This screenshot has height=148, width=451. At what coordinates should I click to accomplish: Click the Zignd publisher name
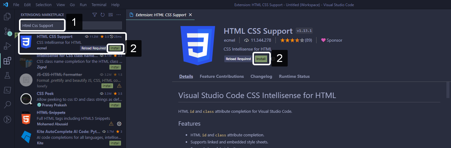click(x=42, y=67)
